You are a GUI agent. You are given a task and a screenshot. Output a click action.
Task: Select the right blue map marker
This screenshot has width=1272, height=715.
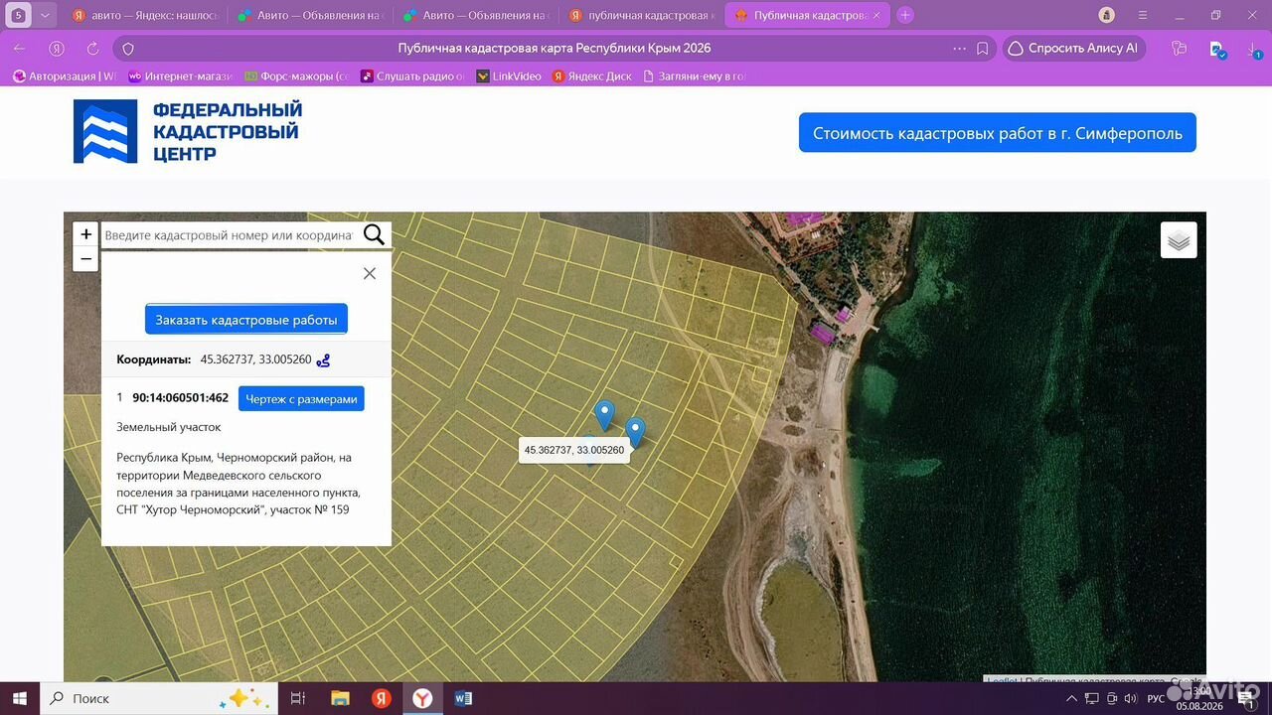click(x=635, y=432)
